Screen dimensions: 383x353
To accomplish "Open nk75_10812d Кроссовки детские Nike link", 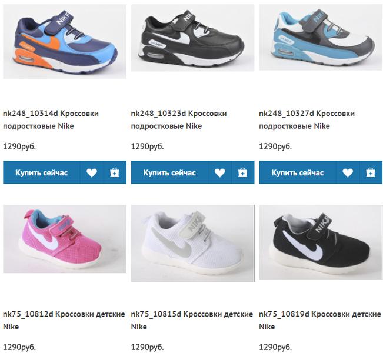I will coord(64,320).
